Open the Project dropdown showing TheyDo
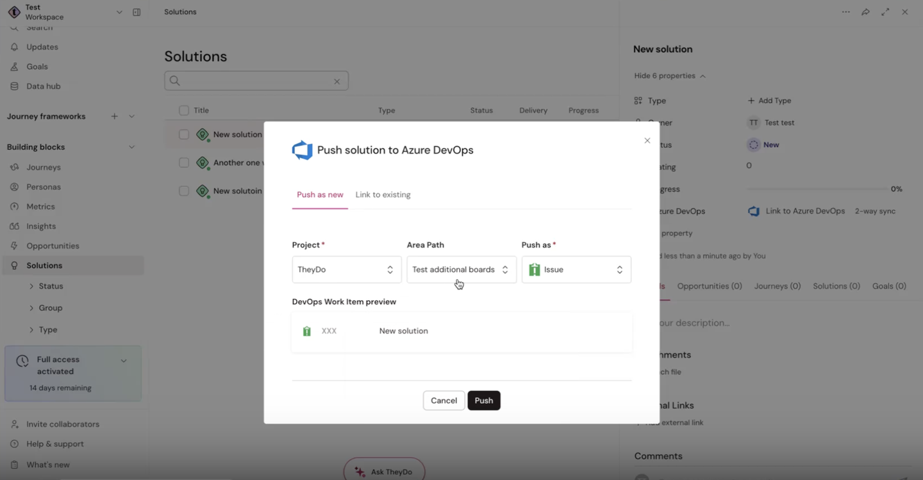Screen dimensions: 923x480 [x=346, y=269]
